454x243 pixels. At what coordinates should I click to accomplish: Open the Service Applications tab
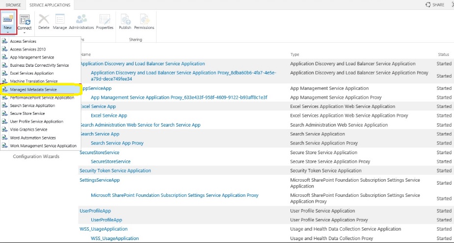[50, 5]
